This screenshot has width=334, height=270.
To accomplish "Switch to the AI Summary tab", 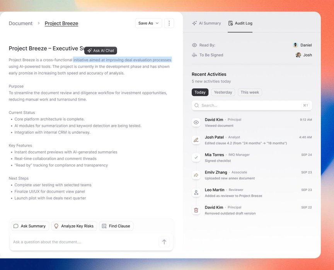I will [x=206, y=23].
